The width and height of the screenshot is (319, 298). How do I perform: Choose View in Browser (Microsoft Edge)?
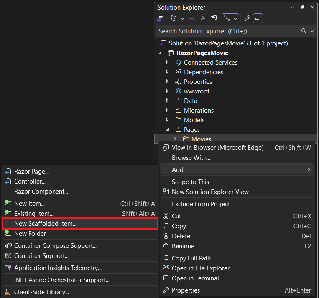coord(237,148)
